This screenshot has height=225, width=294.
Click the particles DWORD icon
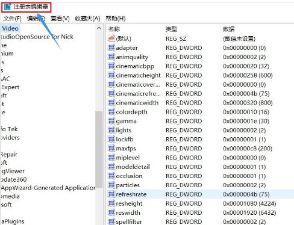pyautogui.click(x=111, y=185)
